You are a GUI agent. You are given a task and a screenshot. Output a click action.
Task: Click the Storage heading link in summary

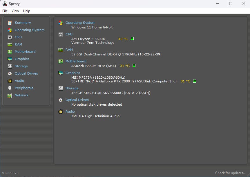click(72, 88)
